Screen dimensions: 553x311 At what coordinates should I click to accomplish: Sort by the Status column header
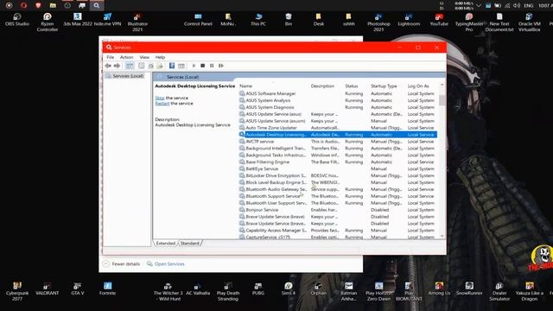point(352,86)
